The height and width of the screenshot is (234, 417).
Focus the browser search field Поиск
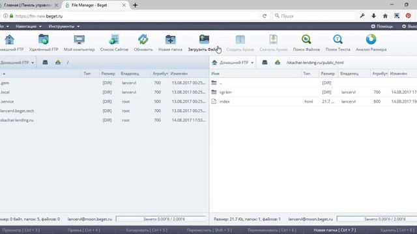coord(314,16)
